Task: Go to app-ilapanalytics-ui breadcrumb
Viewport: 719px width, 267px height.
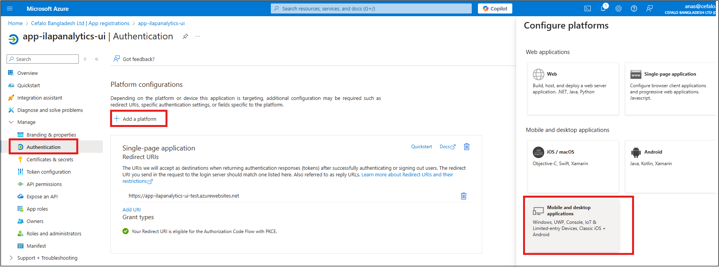Action: (x=161, y=23)
